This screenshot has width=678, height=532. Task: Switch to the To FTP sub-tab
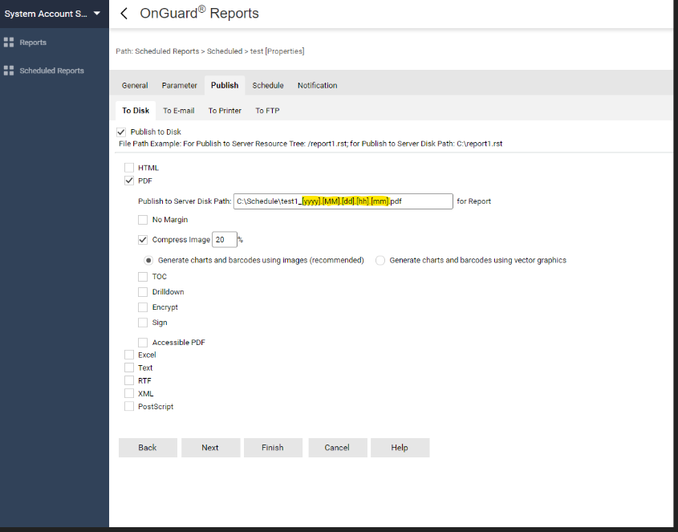[268, 111]
